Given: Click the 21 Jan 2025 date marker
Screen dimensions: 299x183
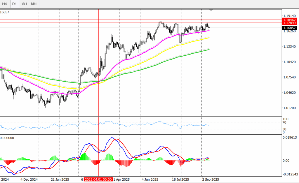Looking at the screenshot, I should click(60, 180).
